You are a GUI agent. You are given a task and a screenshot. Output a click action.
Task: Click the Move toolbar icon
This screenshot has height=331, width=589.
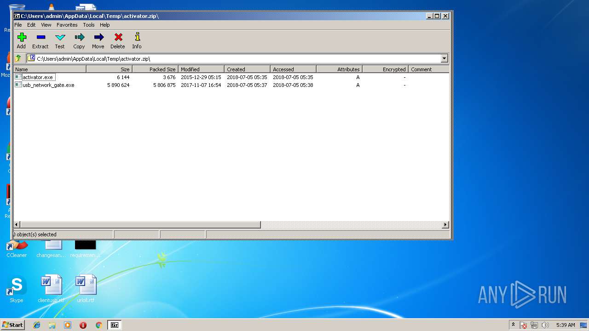click(98, 37)
